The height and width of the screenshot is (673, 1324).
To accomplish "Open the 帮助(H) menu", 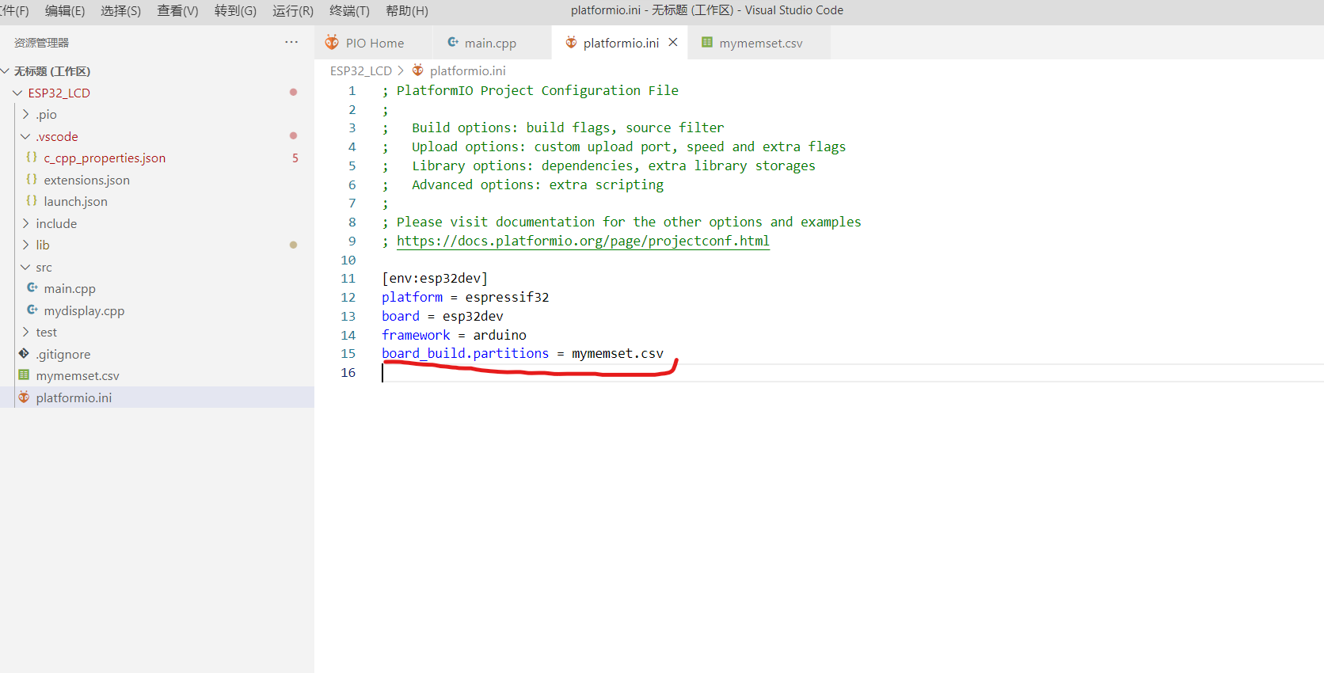I will point(407,10).
